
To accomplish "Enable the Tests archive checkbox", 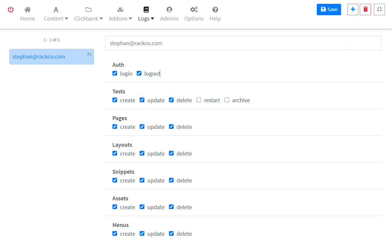I will tap(227, 100).
